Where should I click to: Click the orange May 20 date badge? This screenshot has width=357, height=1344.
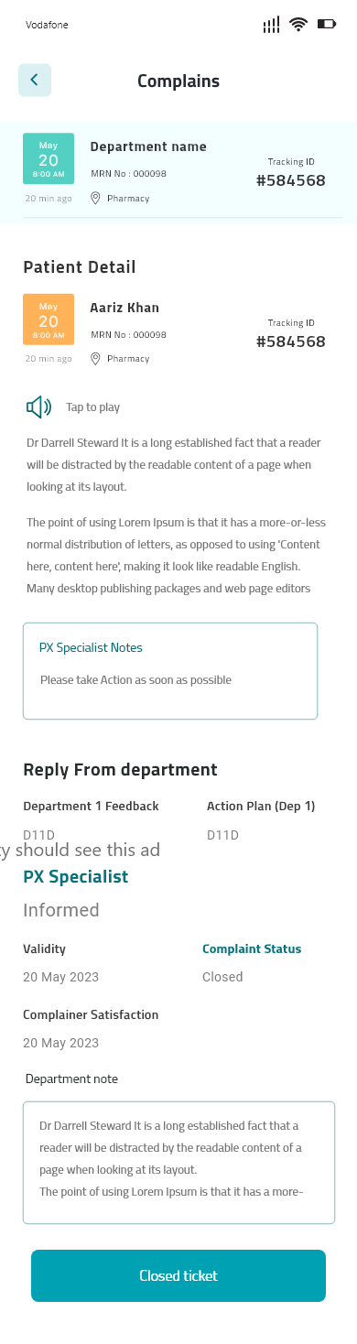[x=49, y=320]
